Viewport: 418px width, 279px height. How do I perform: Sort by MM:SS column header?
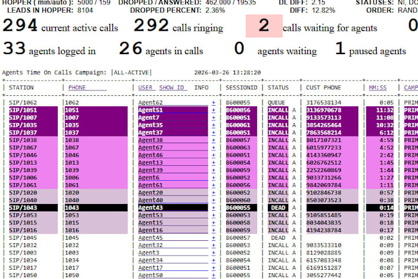pos(377,88)
